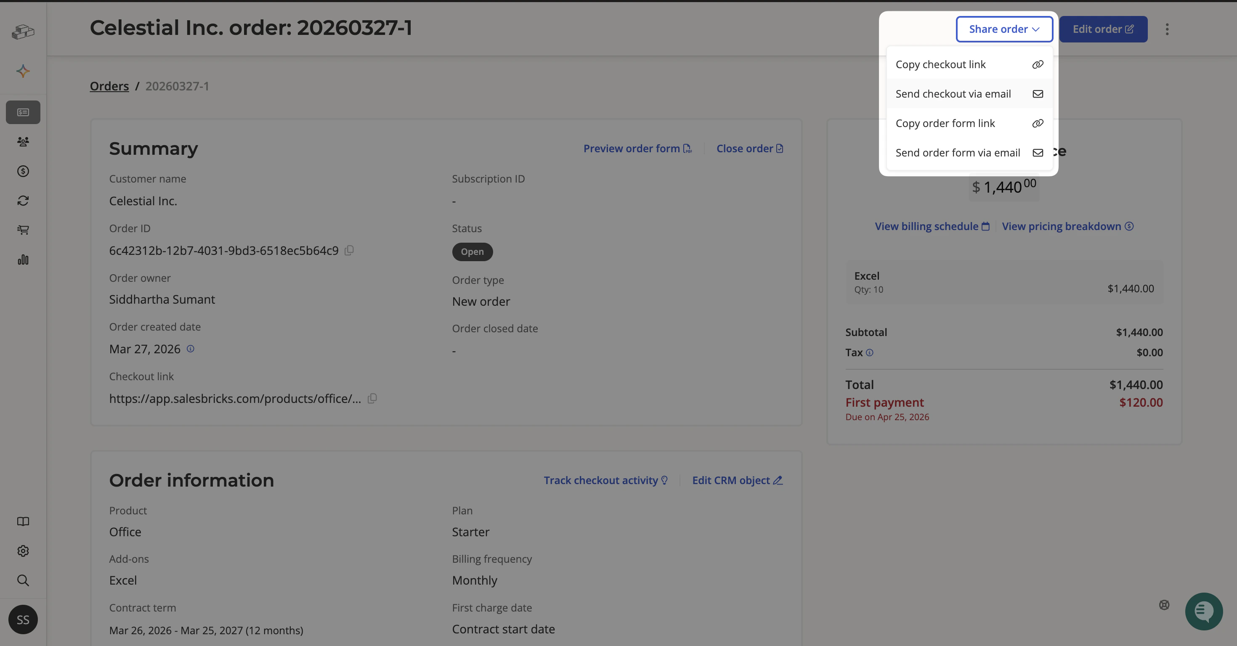Click the dollar-sign icon in sidebar

point(23,171)
